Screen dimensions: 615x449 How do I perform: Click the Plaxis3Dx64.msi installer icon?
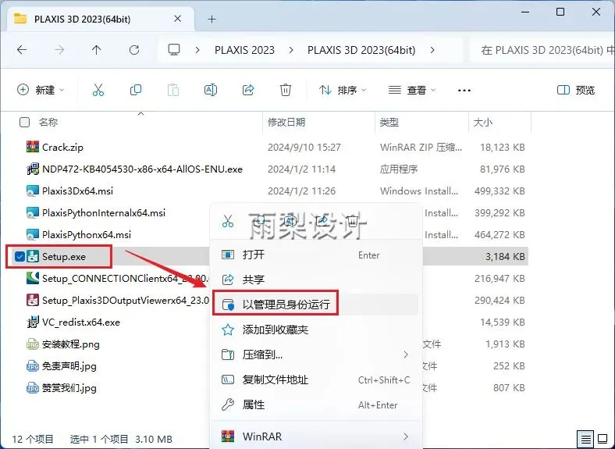pyautogui.click(x=33, y=191)
